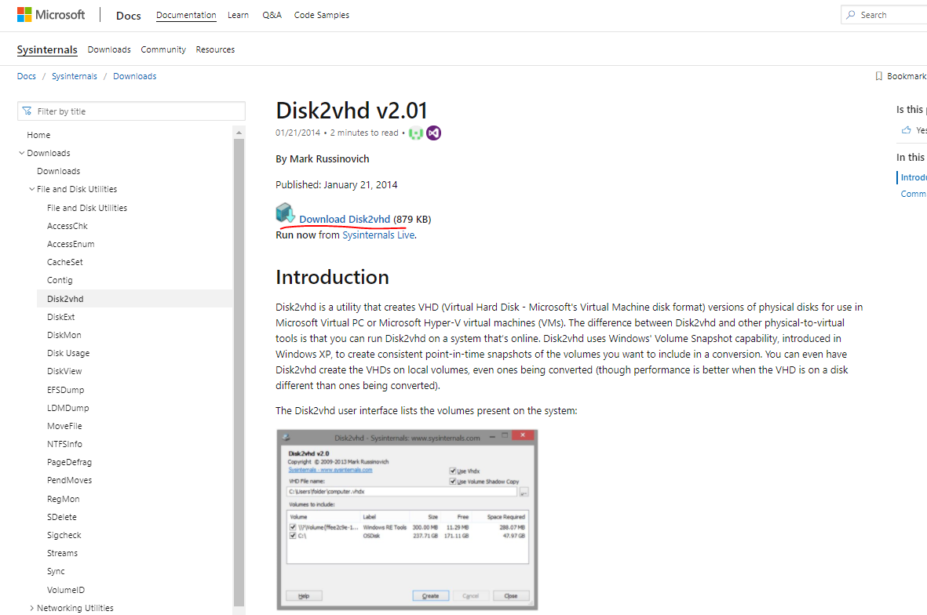
Task: Select PendMoves in the sidebar
Action: pos(69,480)
